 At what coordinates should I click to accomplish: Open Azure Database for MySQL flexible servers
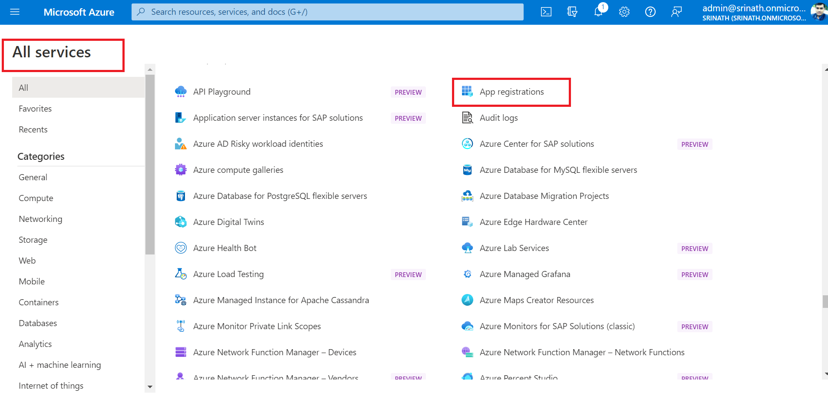coord(558,170)
